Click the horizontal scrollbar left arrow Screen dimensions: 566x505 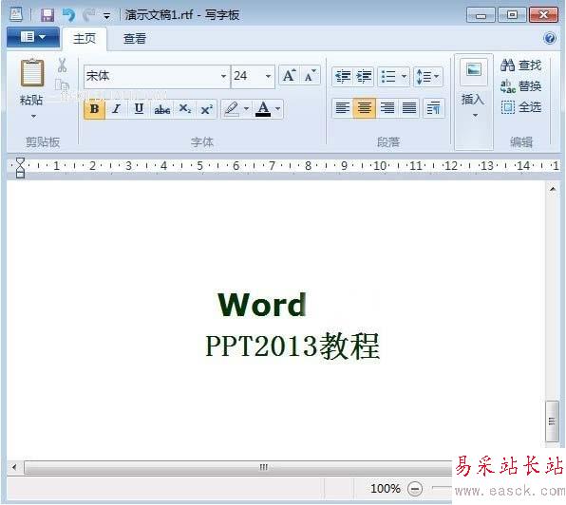[14, 467]
